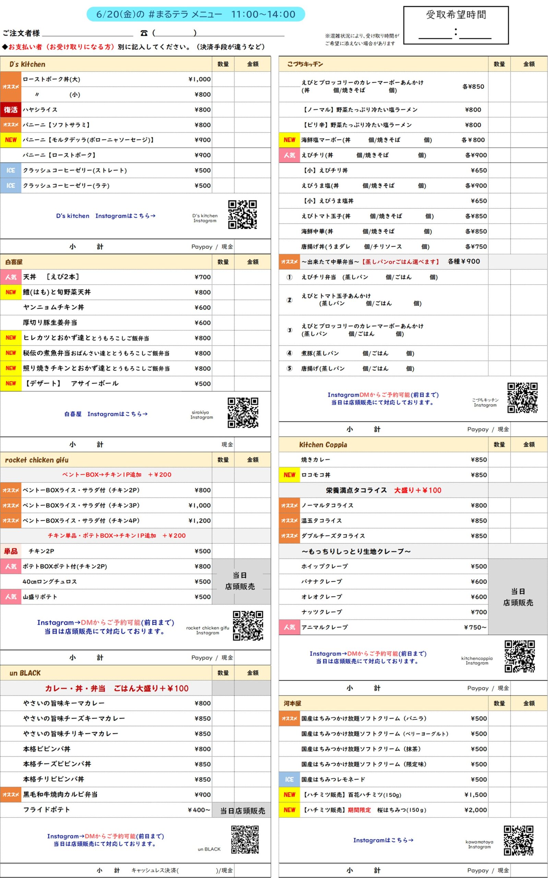Click the rocket chicken gifu section header
The image size is (548, 878).
coord(106,460)
